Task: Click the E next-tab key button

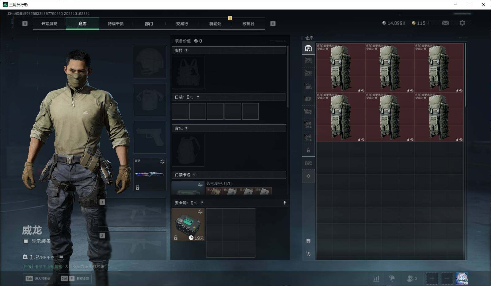Action: click(x=273, y=24)
